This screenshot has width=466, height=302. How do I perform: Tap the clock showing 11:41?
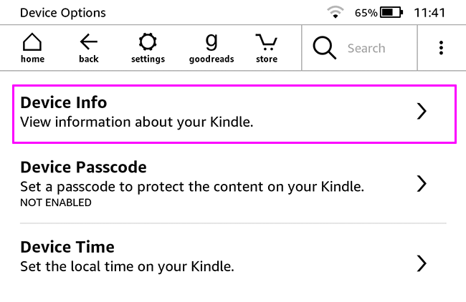pyautogui.click(x=430, y=13)
